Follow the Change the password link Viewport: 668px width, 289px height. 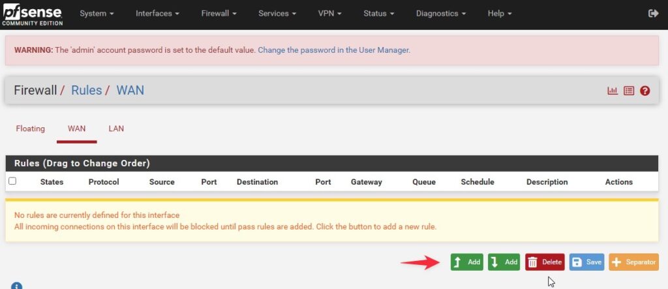tap(334, 50)
